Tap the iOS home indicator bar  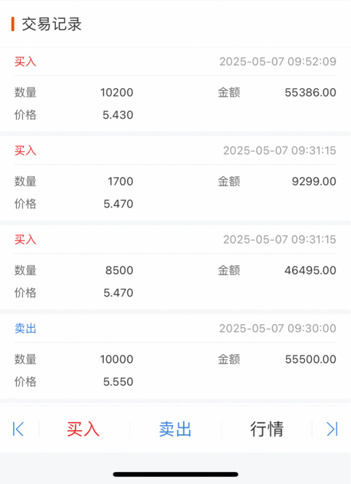pos(175,474)
